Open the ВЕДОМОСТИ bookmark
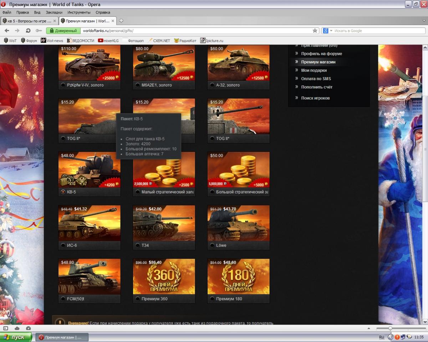 (81, 41)
